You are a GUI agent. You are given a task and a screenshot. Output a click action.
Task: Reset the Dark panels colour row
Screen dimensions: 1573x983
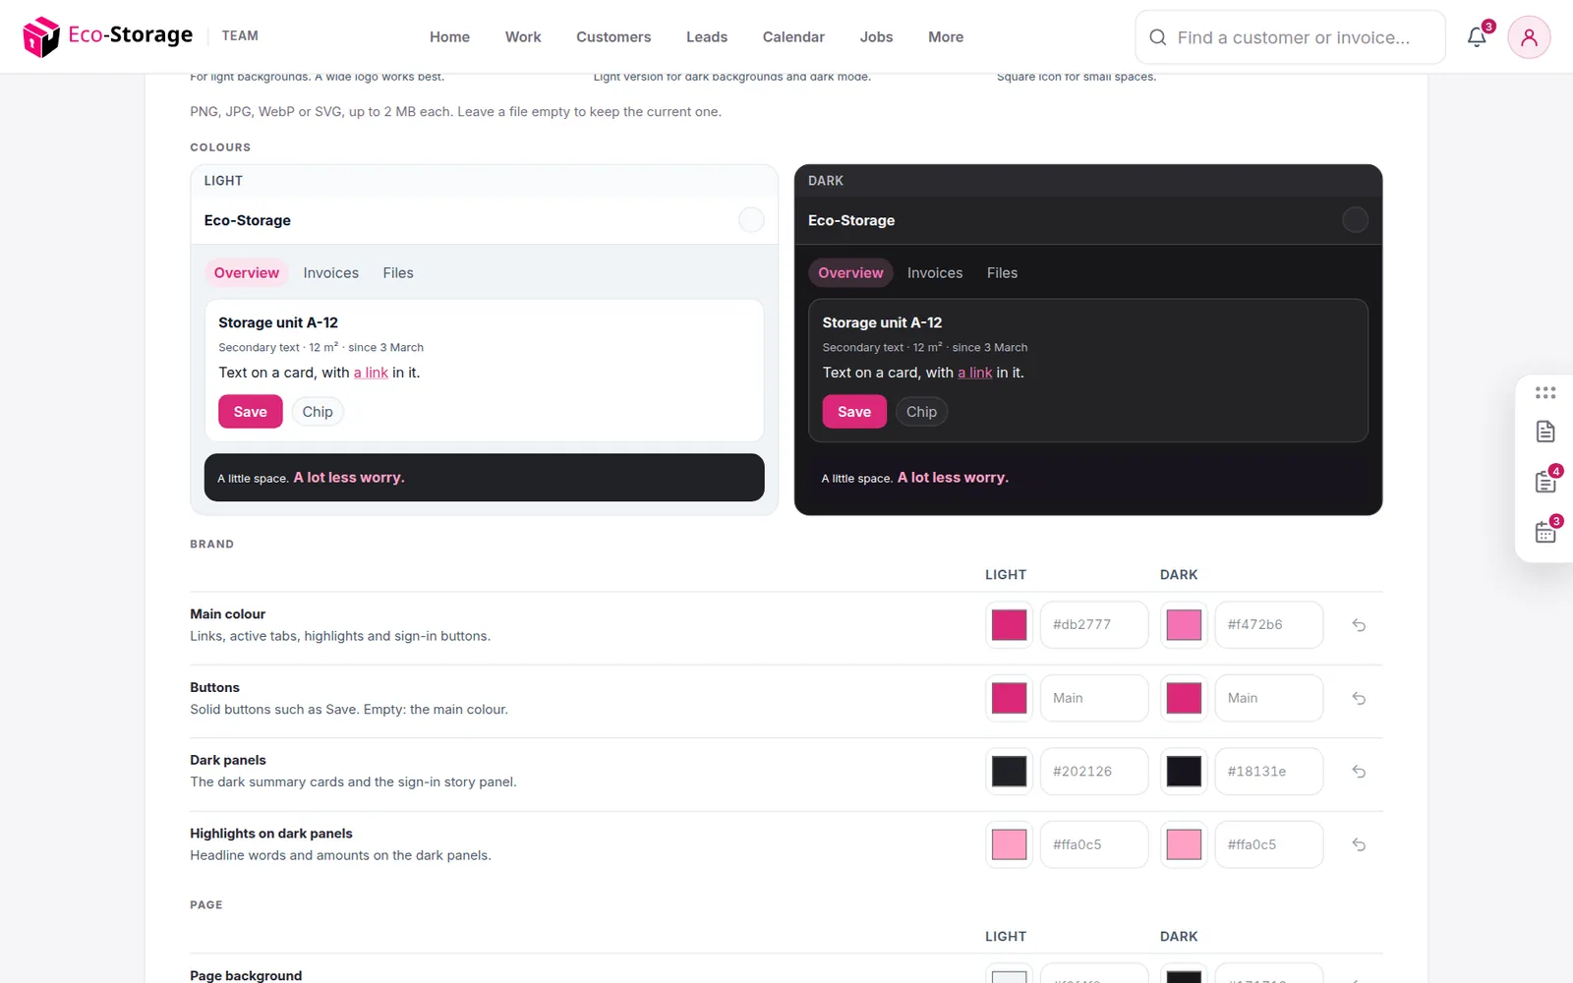(x=1359, y=772)
